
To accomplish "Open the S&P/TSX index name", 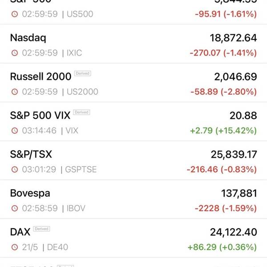I will pyautogui.click(x=31, y=154).
